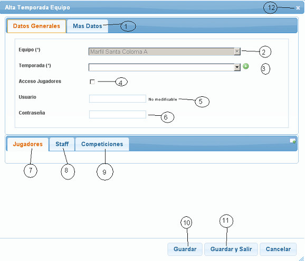Focus the Contraseña text field
This screenshot has height=261, width=305.
click(x=118, y=114)
